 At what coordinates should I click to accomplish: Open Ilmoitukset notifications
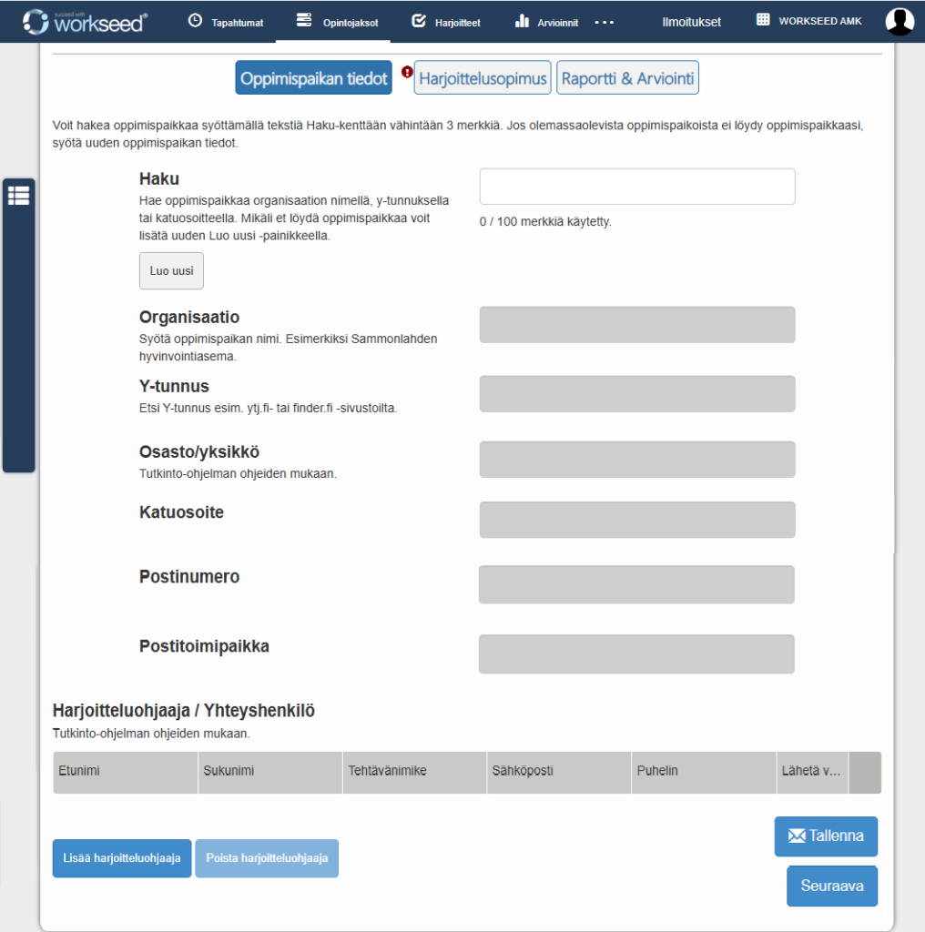click(x=691, y=22)
